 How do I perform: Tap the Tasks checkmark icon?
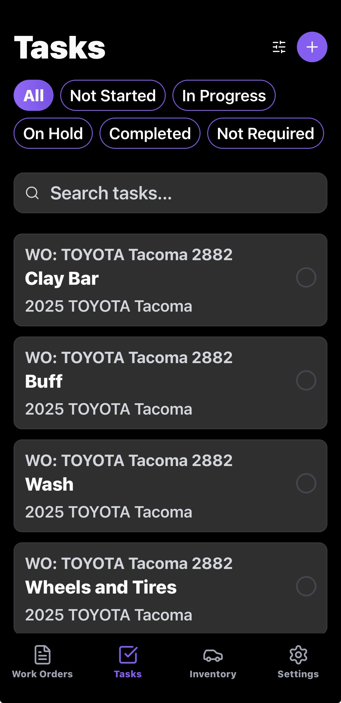[128, 655]
